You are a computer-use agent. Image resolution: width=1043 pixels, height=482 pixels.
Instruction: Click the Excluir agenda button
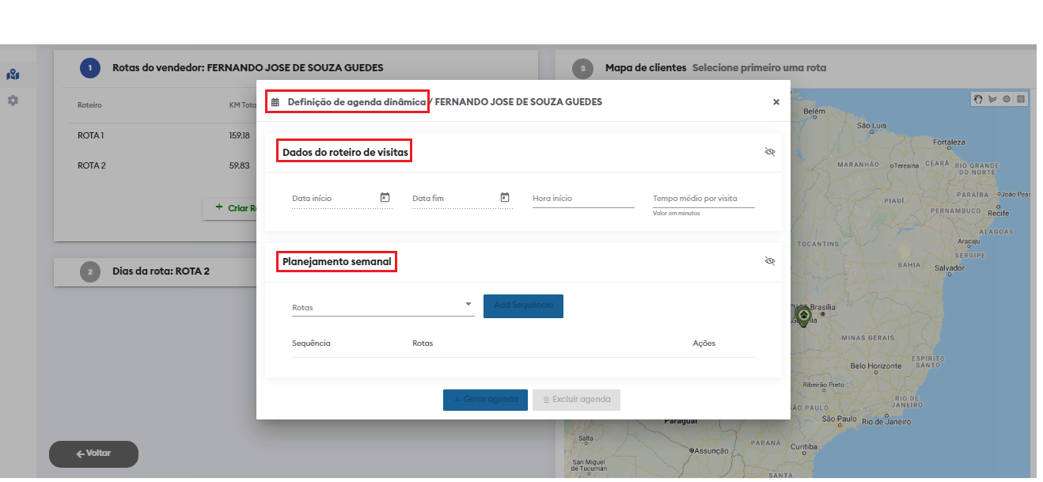pos(576,400)
